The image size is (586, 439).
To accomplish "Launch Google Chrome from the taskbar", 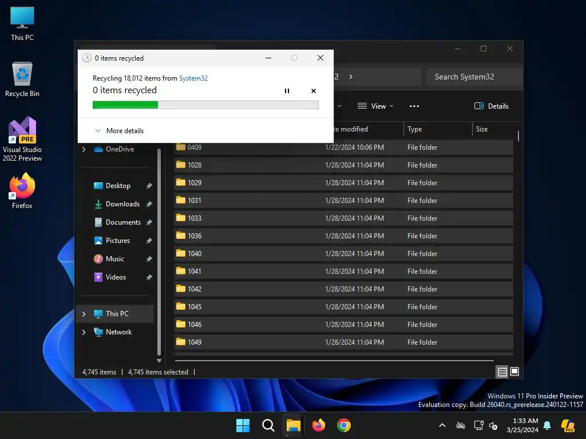I will pyautogui.click(x=344, y=425).
